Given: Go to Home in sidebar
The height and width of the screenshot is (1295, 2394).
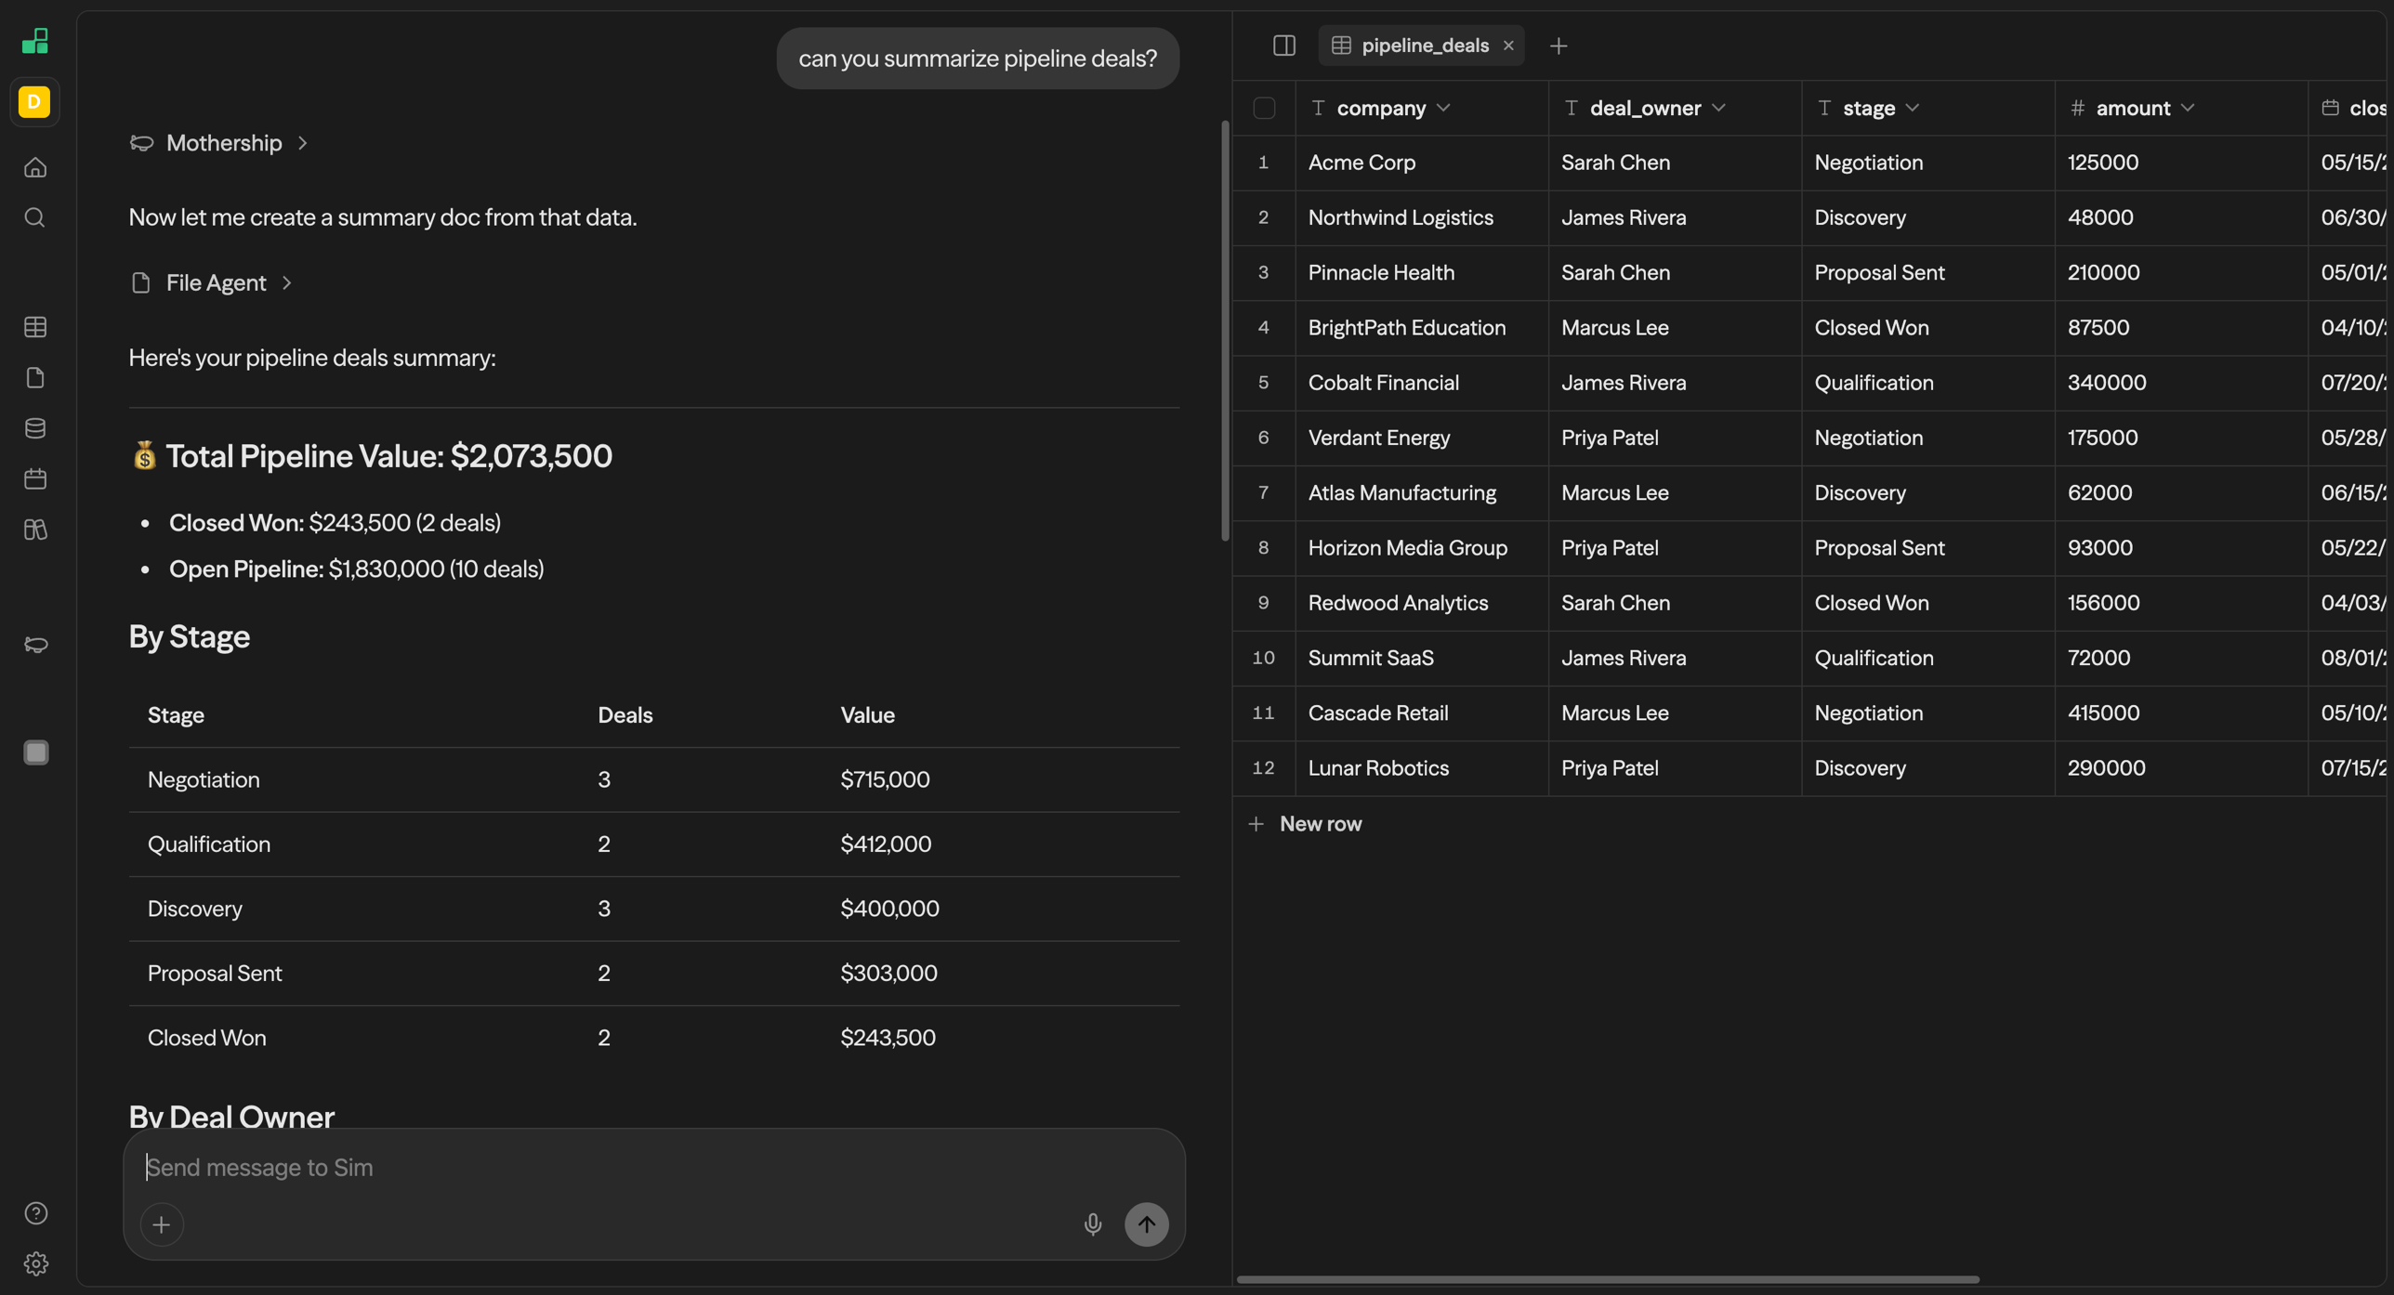Looking at the screenshot, I should (x=35, y=167).
